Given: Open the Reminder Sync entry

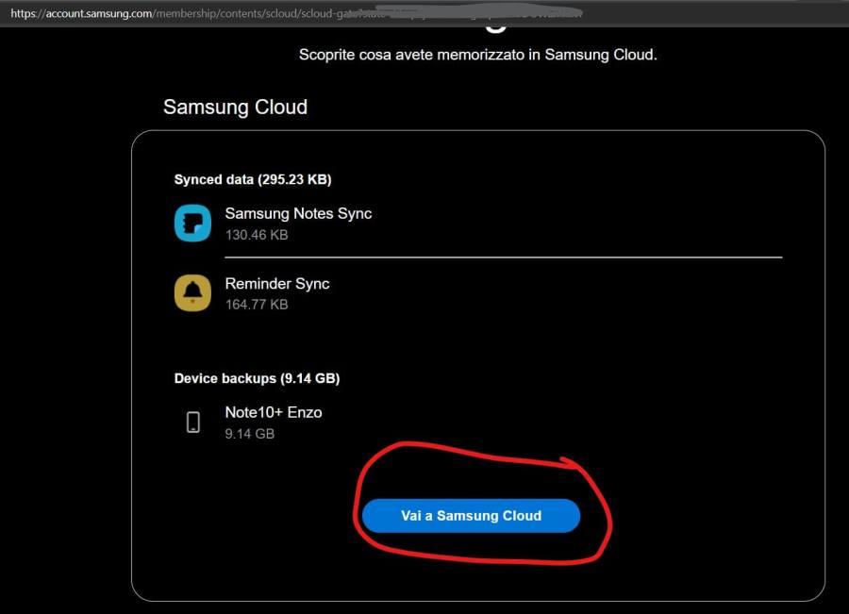Looking at the screenshot, I should click(x=277, y=284).
